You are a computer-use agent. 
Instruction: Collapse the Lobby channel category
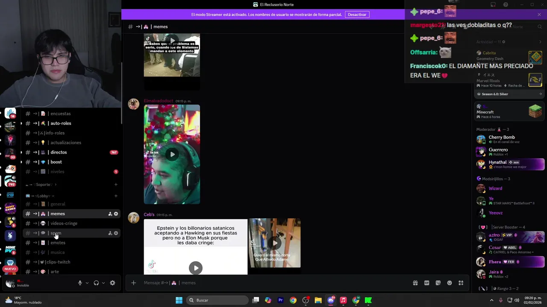point(40,196)
